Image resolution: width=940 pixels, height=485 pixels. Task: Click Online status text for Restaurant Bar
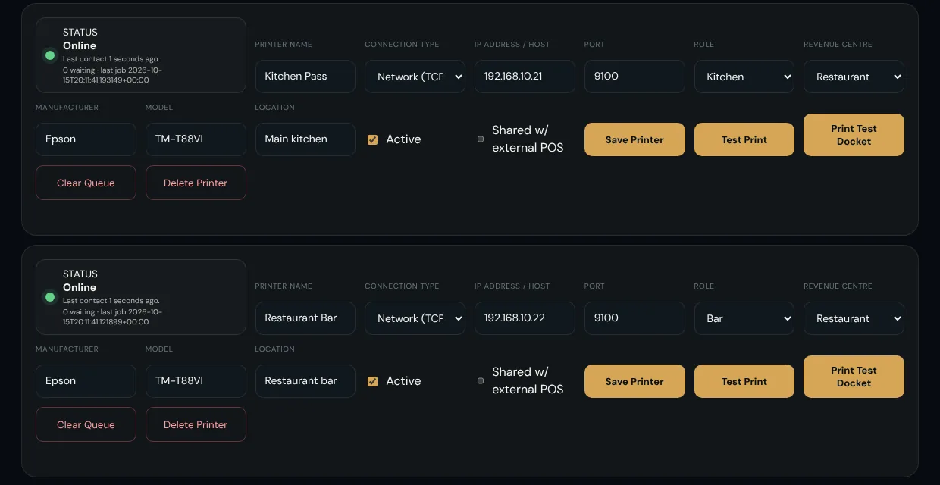[80, 287]
